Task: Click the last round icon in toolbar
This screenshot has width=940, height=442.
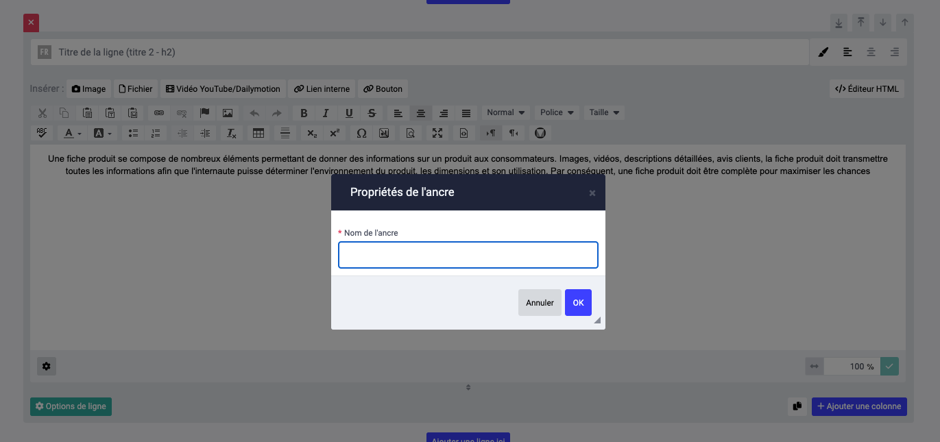Action: pos(540,133)
